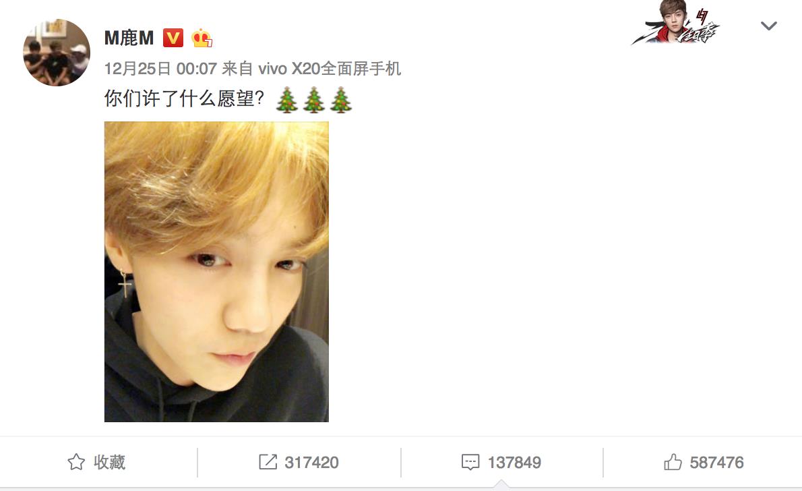The width and height of the screenshot is (802, 491).
Task: Click the comment bubble icon
Action: (470, 462)
